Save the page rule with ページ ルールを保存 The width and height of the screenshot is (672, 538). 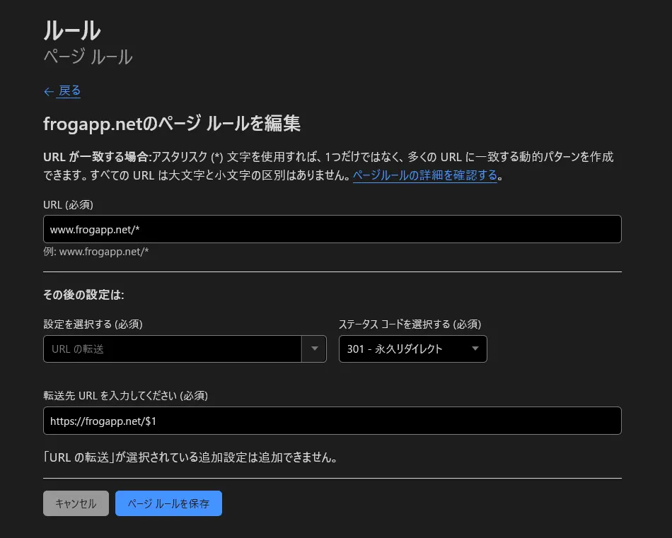coord(168,503)
